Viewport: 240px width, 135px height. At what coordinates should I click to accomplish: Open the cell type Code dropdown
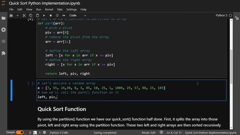78,15
